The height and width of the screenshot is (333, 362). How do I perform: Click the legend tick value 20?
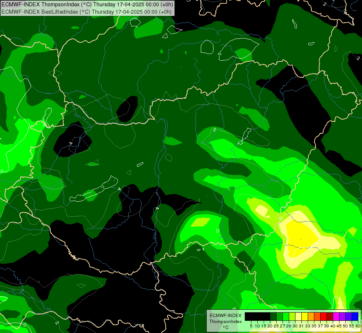(270, 326)
